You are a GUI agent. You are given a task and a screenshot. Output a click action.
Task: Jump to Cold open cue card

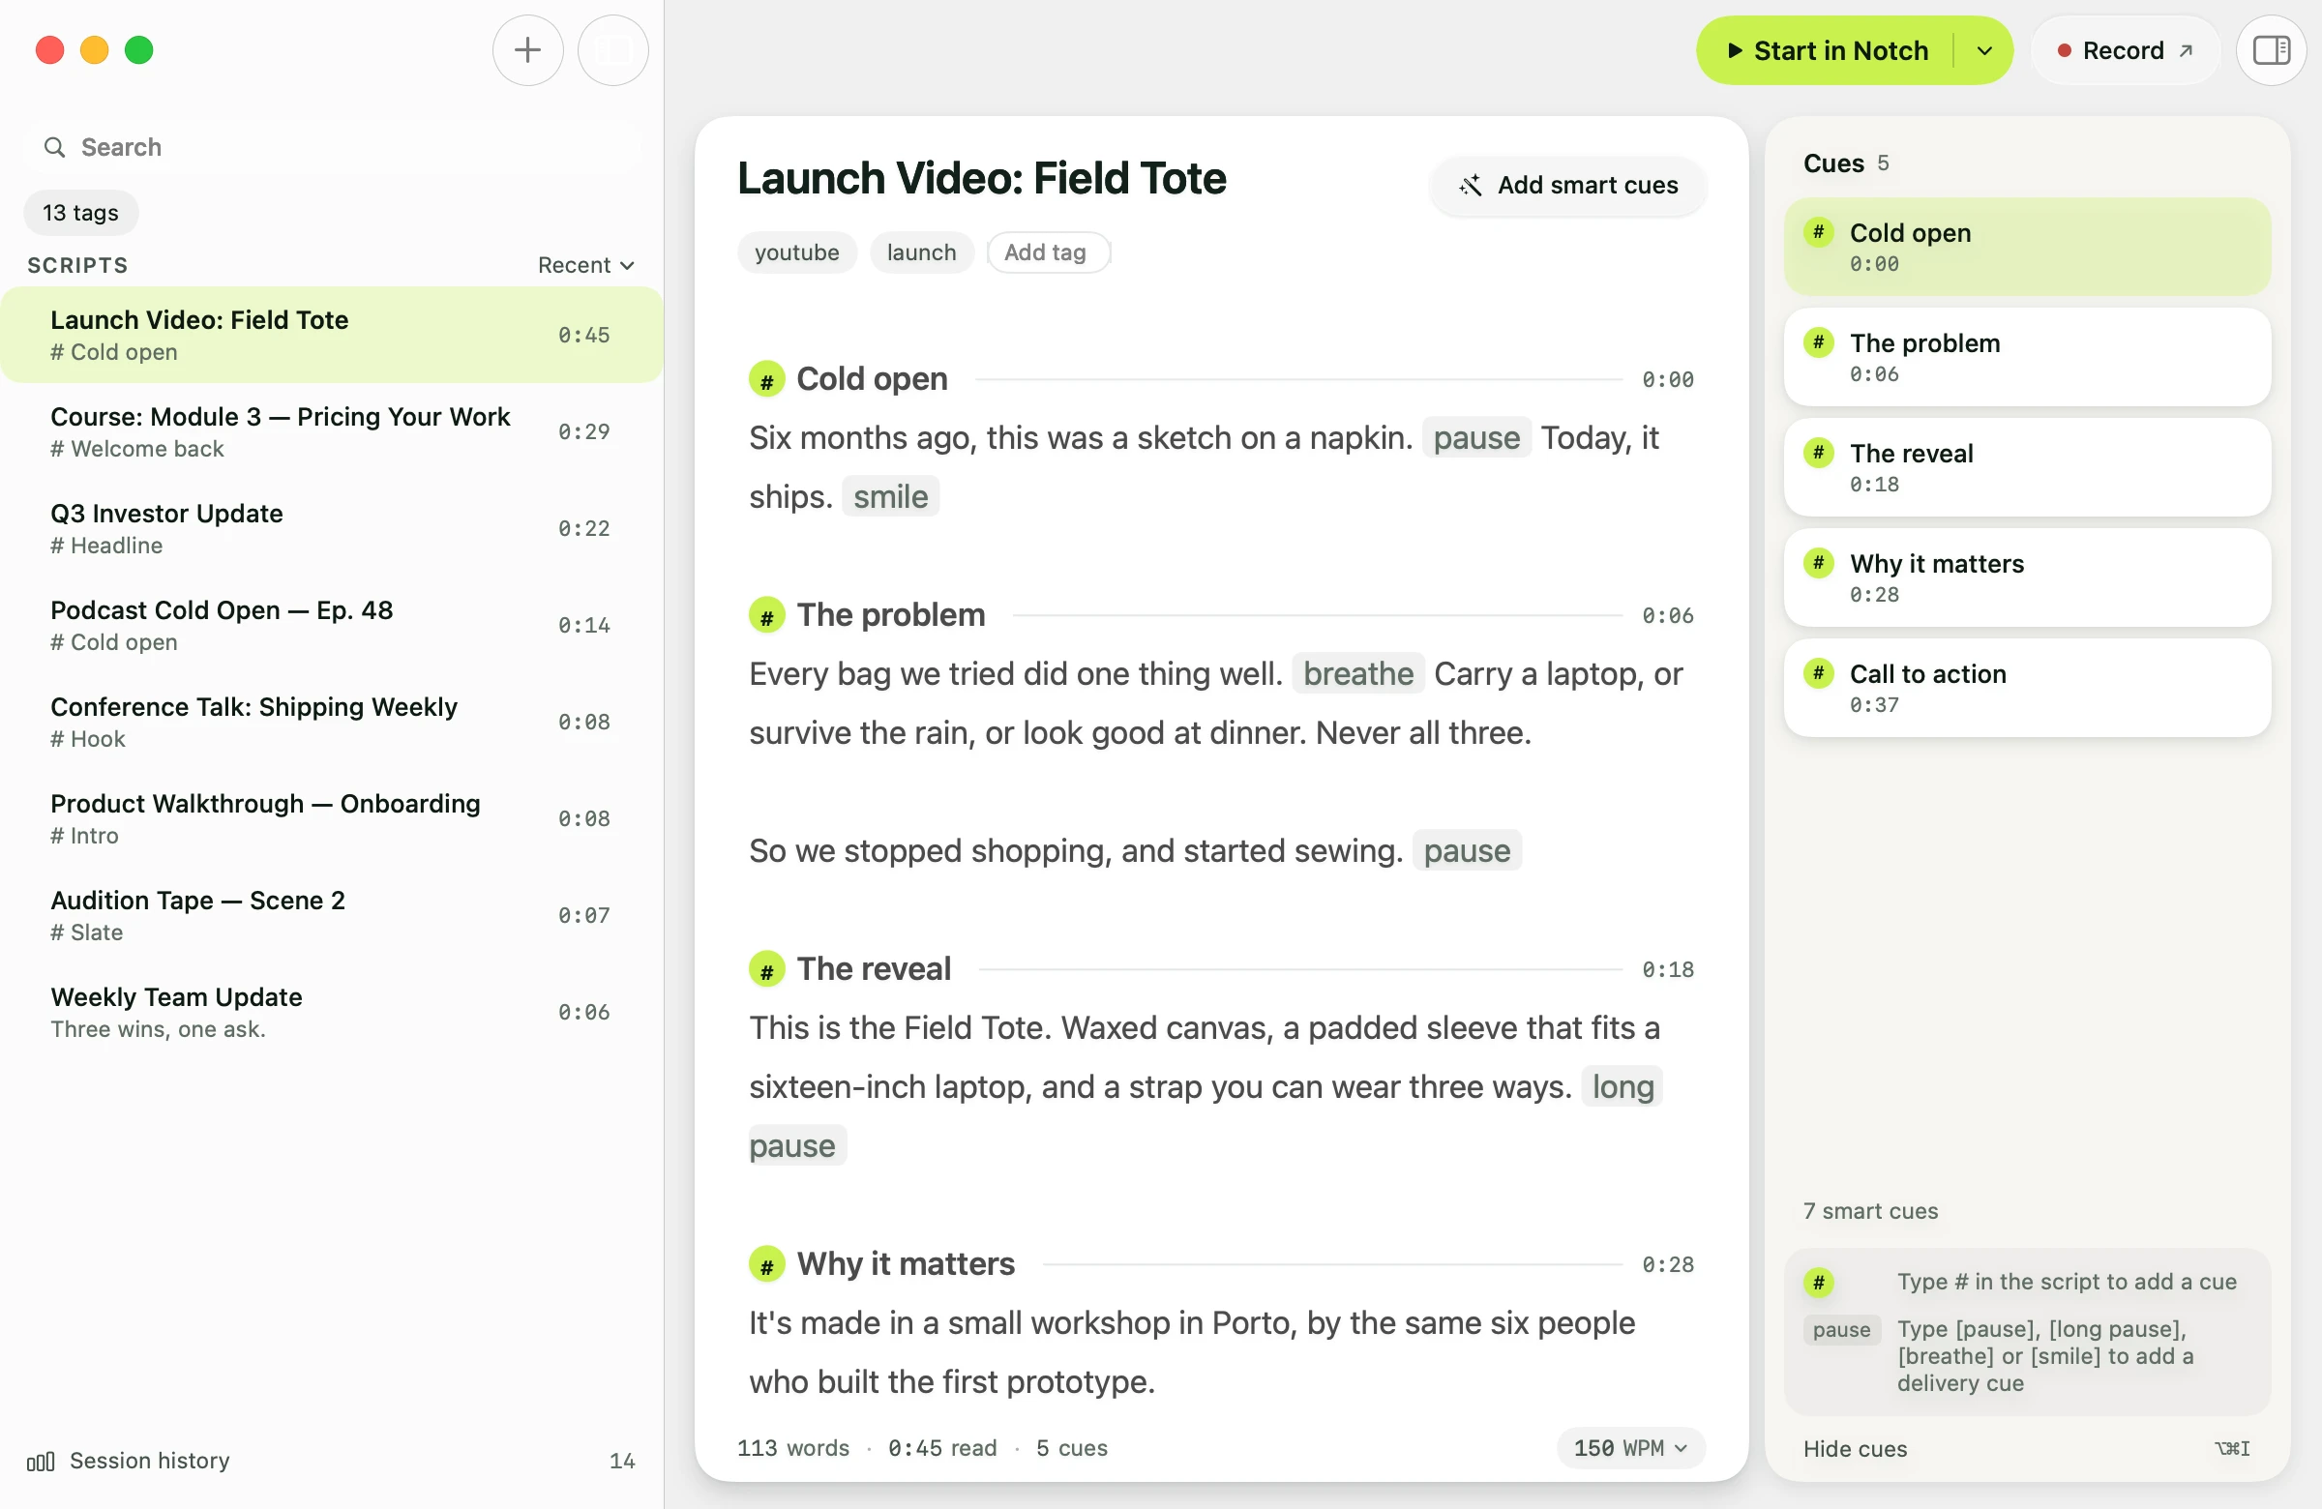pyautogui.click(x=2026, y=247)
